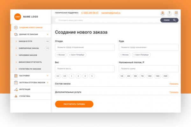191x127 pixels.
Task: Open Черновики заказов submenu item
Action: point(31,55)
